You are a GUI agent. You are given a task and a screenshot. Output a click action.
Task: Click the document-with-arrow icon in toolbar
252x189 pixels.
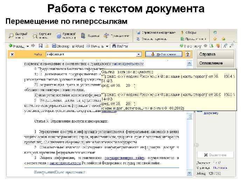point(211,46)
